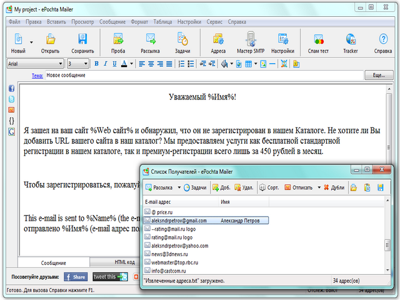This screenshot has width=400, height=300.
Task: Click the Facebook Share button
Action: (76, 277)
